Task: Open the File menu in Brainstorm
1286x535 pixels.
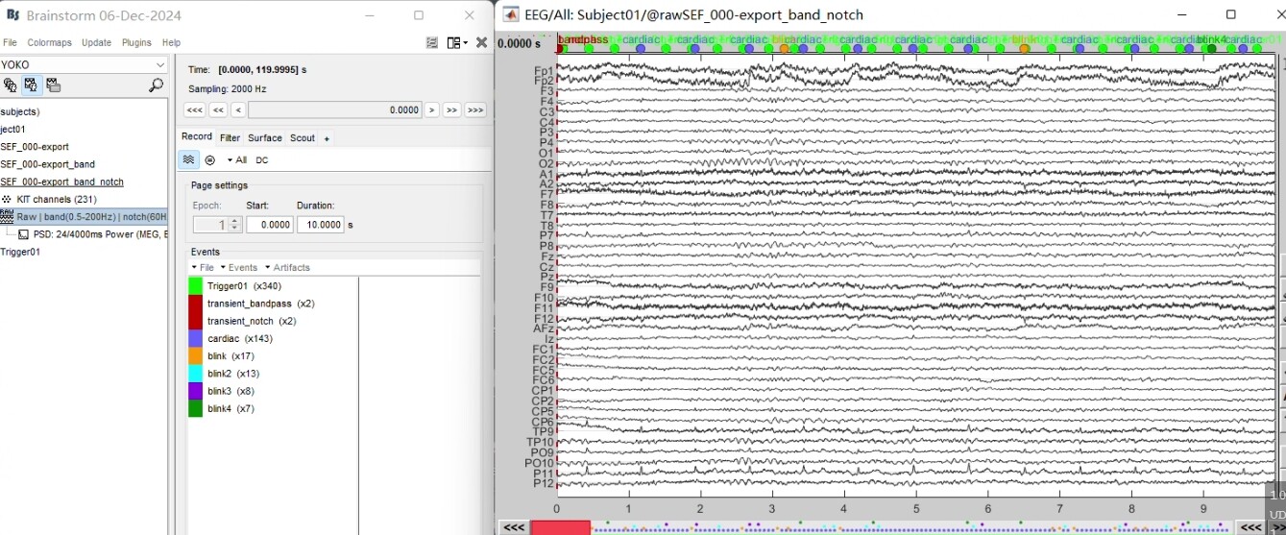Action: point(10,43)
